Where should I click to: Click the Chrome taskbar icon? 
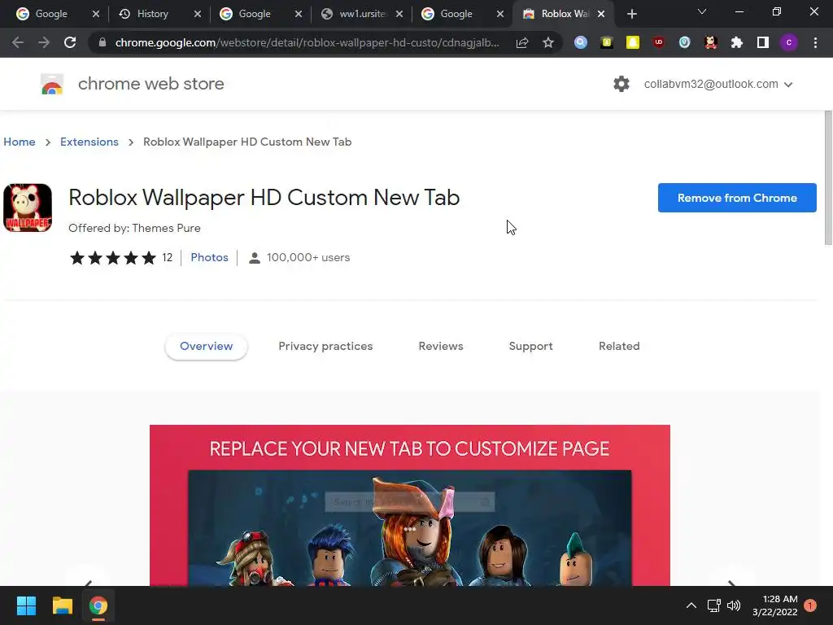click(98, 605)
